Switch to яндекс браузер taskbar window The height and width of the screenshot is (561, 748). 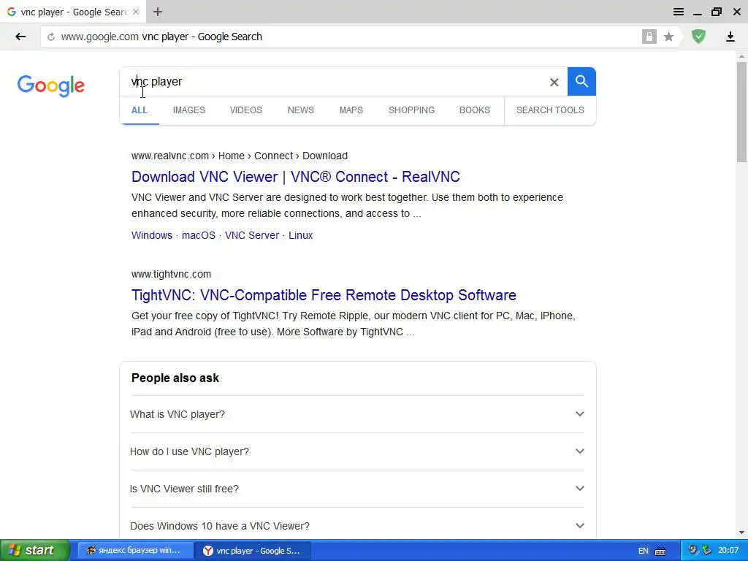coord(135,551)
